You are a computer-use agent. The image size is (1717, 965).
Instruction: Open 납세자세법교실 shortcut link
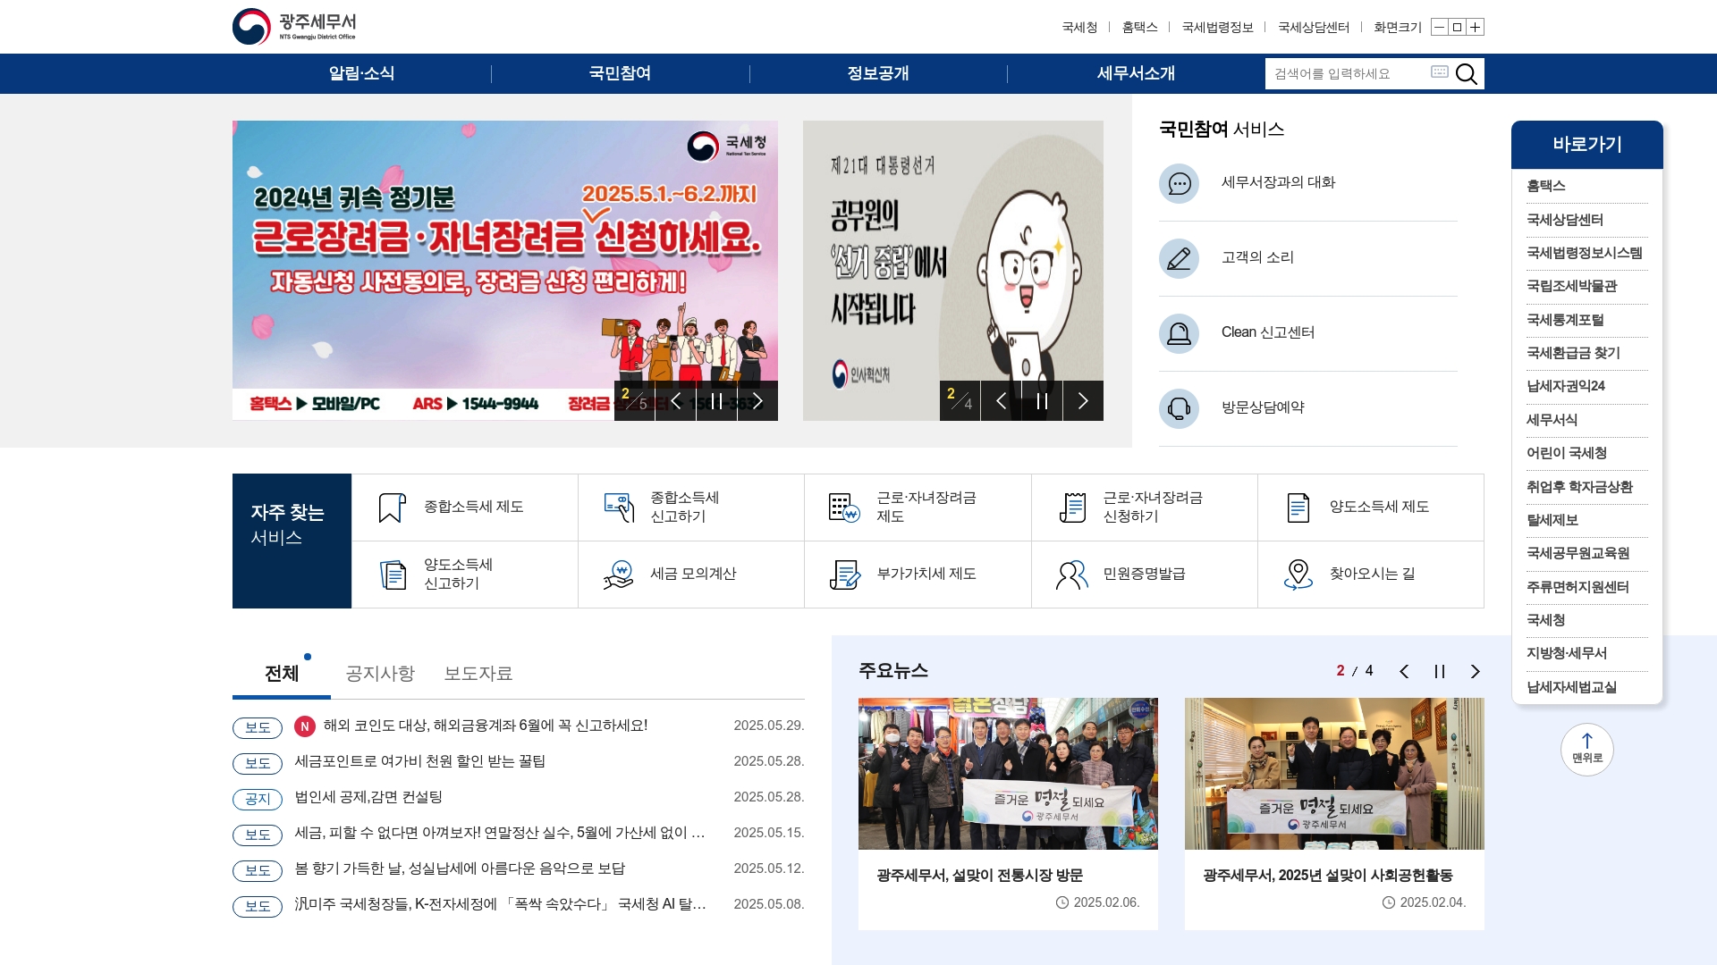1571,687
